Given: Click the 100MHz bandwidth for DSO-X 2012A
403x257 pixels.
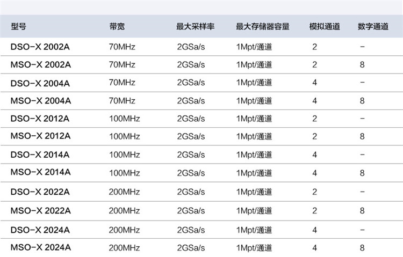Looking at the screenshot, I should point(125,119).
